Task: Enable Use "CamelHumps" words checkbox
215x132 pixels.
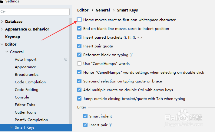Action: click(79, 64)
